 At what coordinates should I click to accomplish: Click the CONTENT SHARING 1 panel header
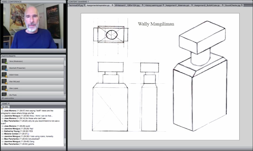[x=160, y=2]
